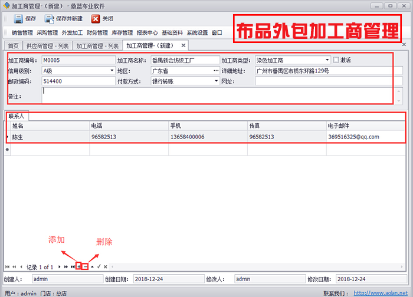
Task: Delete the contact record with the minus icon
Action: click(86, 267)
